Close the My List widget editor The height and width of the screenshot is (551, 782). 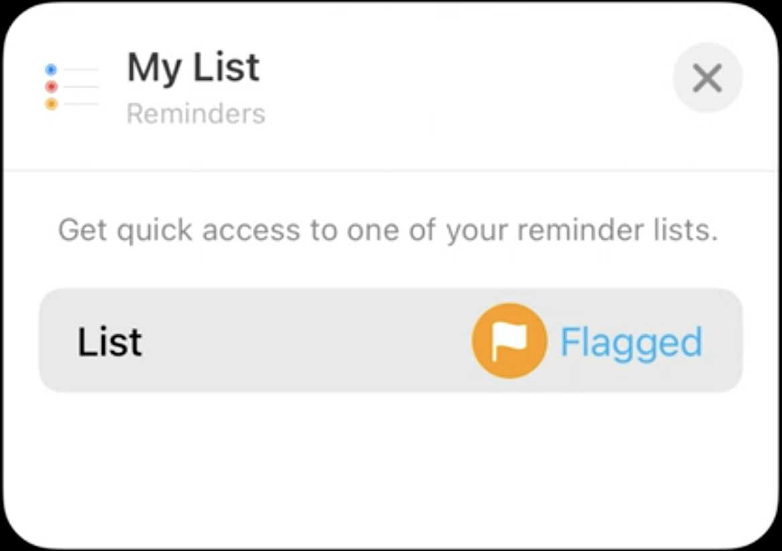click(707, 78)
